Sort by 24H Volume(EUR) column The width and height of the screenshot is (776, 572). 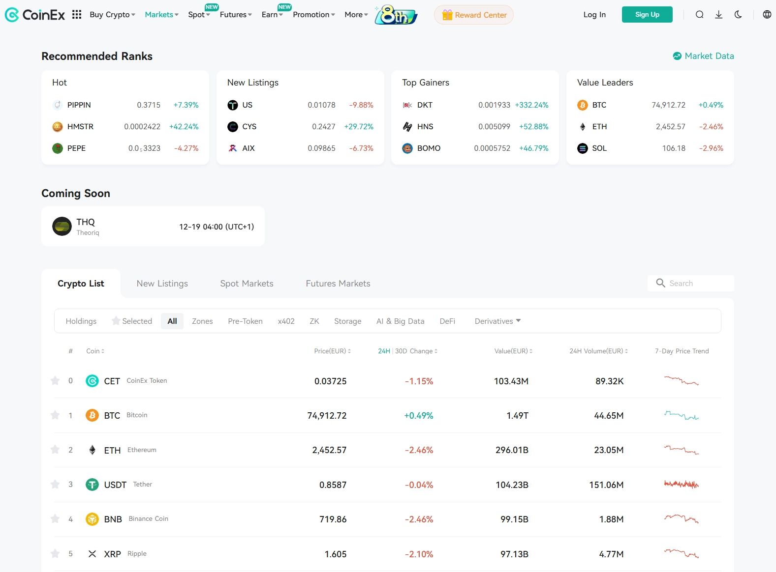pos(598,351)
